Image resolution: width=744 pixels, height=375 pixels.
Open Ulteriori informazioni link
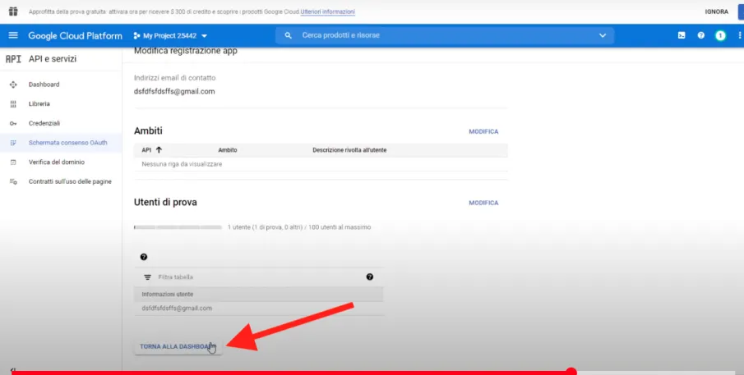[x=327, y=11]
